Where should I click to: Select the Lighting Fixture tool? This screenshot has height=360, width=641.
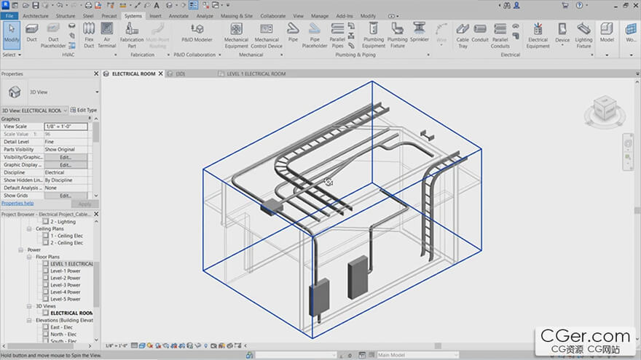(583, 36)
